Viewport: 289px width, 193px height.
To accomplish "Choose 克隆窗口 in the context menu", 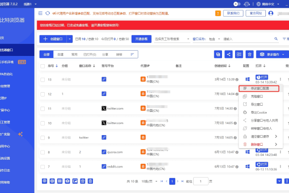I will click(x=261, y=96).
